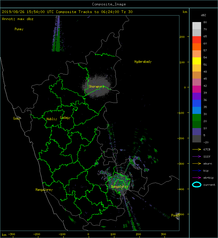Select the green 30 dBZ color swatch
Viewport: 218px width, 238px height.
[197, 118]
